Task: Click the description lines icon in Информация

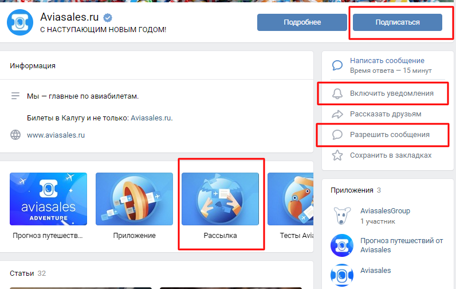Action: pos(15,96)
